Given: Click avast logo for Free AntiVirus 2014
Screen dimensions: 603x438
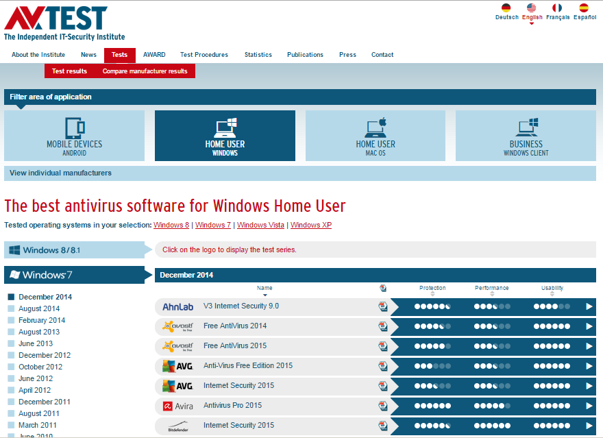Looking at the screenshot, I should pos(177,326).
